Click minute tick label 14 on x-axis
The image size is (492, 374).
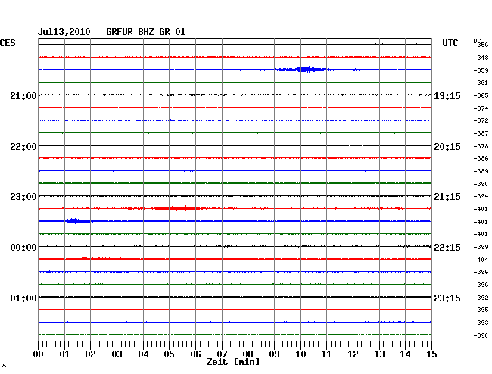tap(405, 354)
